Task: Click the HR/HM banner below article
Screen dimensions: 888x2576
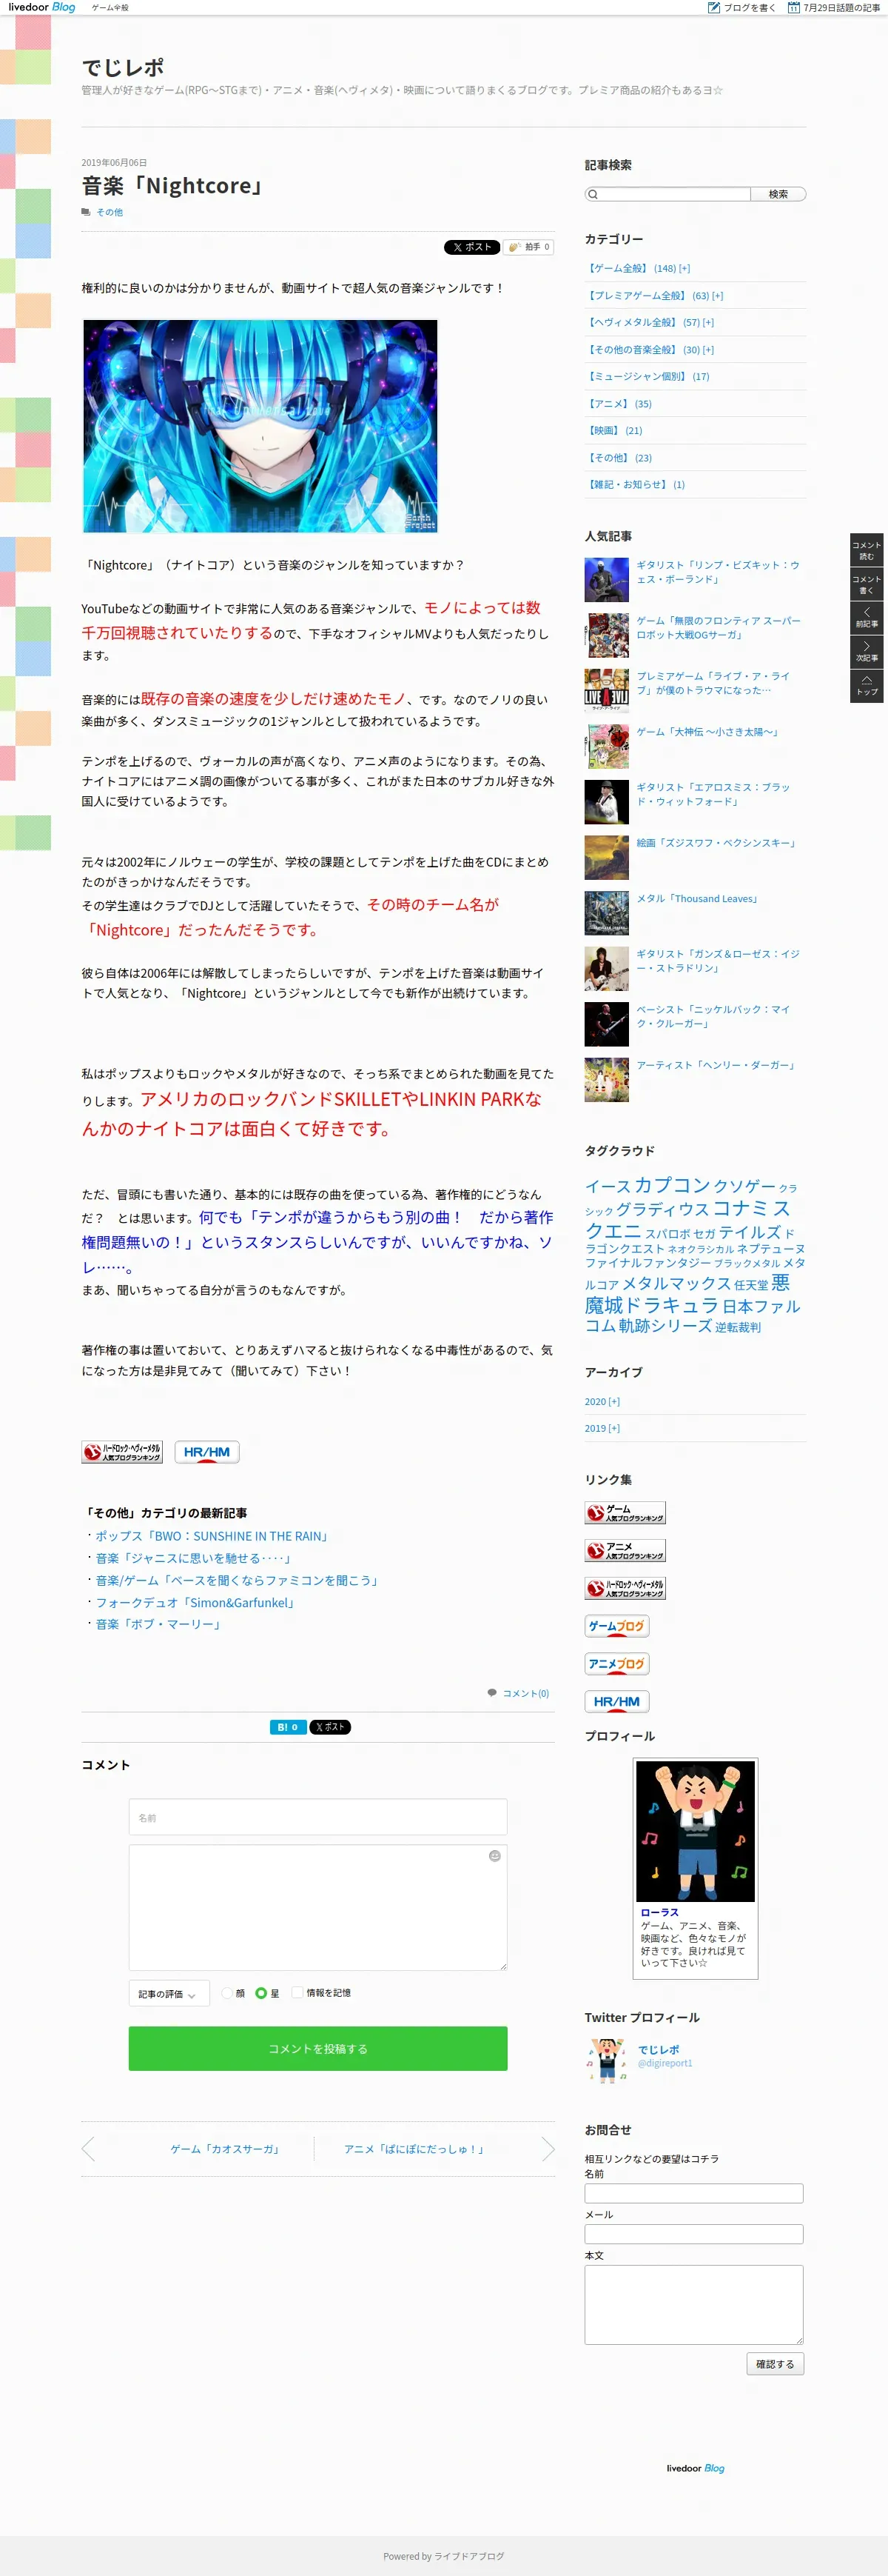Action: point(206,1452)
